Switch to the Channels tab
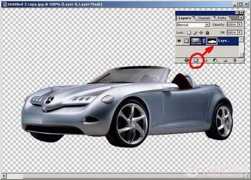 tap(204, 18)
